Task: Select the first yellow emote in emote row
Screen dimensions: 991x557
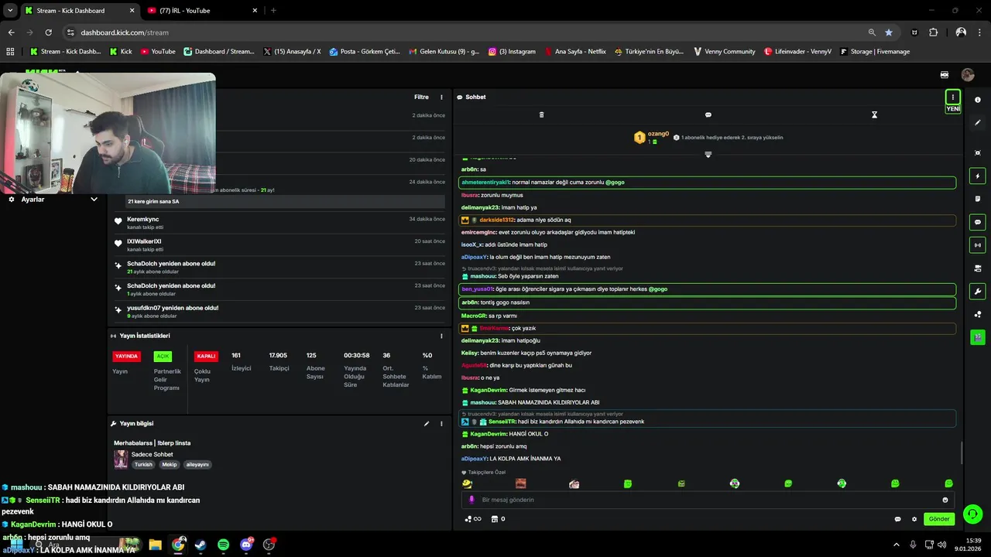Action: 467,484
